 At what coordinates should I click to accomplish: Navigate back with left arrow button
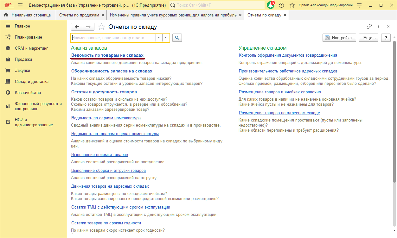pyautogui.click(x=77, y=27)
